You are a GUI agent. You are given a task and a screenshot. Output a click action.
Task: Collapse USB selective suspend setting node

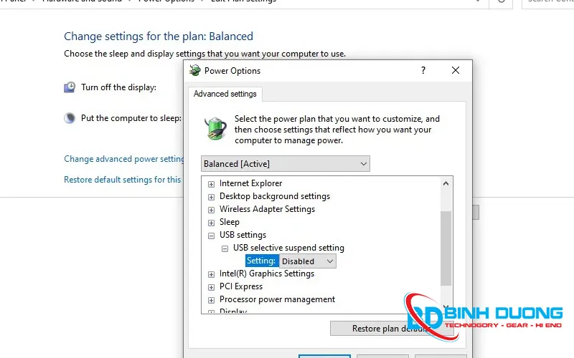(225, 248)
